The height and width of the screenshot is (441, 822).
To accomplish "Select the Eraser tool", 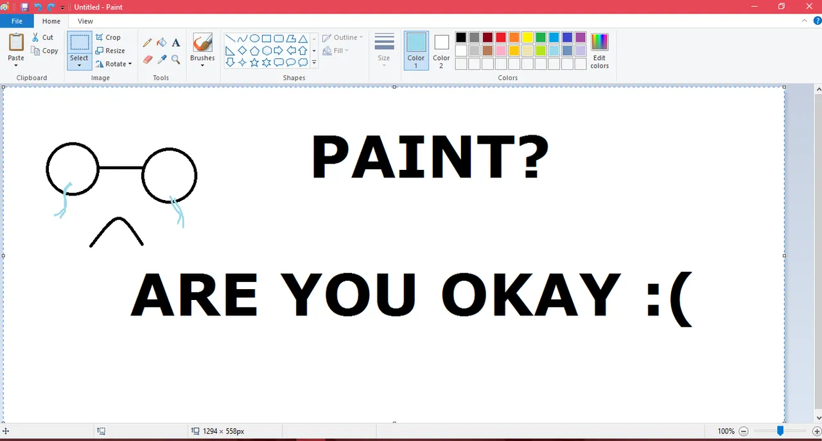I will coord(147,60).
